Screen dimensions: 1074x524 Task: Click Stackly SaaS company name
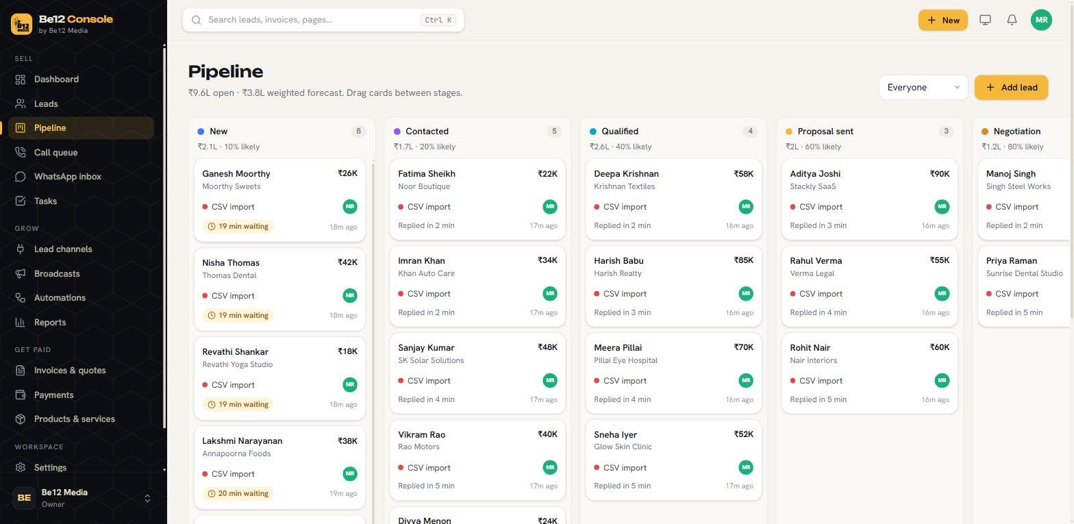coord(813,186)
